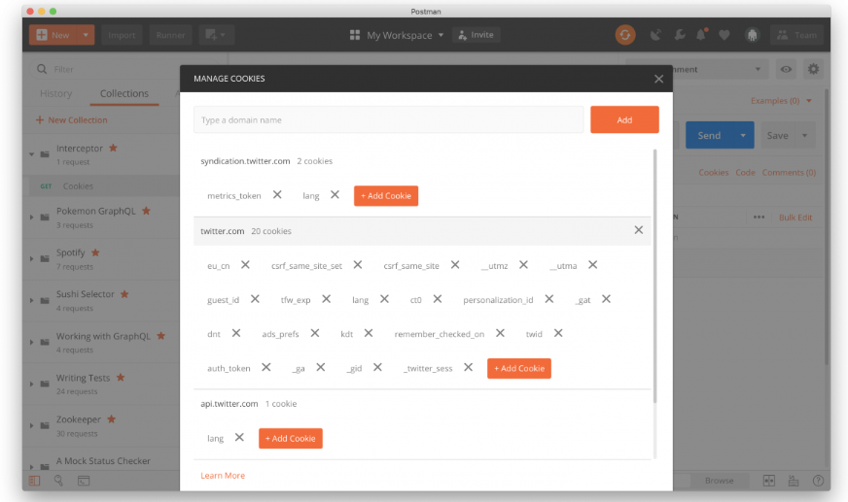Open the New button dropdown arrow
This screenshot has height=502, width=848.
86,35
